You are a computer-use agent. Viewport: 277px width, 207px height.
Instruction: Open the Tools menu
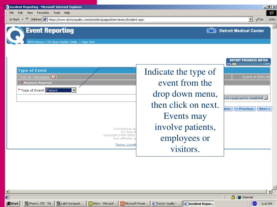57,13
